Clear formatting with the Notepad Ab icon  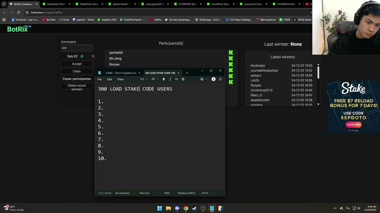[183, 79]
